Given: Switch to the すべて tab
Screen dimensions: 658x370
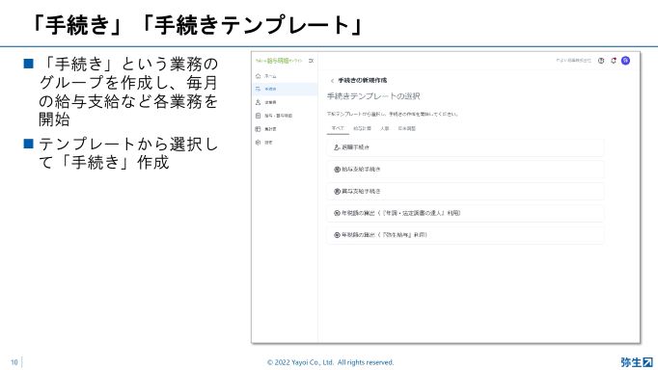Looking at the screenshot, I should 338,129.
